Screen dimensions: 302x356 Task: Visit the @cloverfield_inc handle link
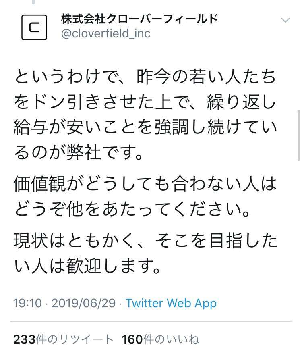105,33
